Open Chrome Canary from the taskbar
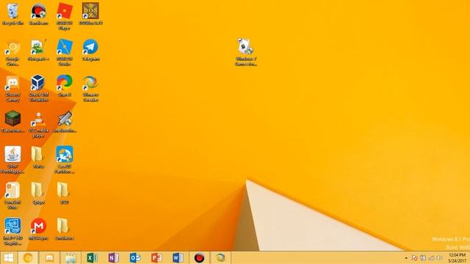 (x=28, y=257)
